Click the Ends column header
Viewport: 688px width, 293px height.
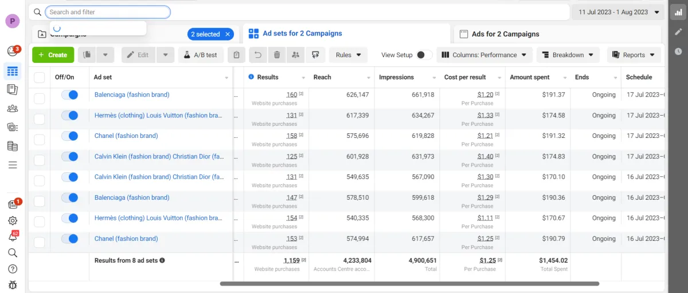(x=582, y=77)
